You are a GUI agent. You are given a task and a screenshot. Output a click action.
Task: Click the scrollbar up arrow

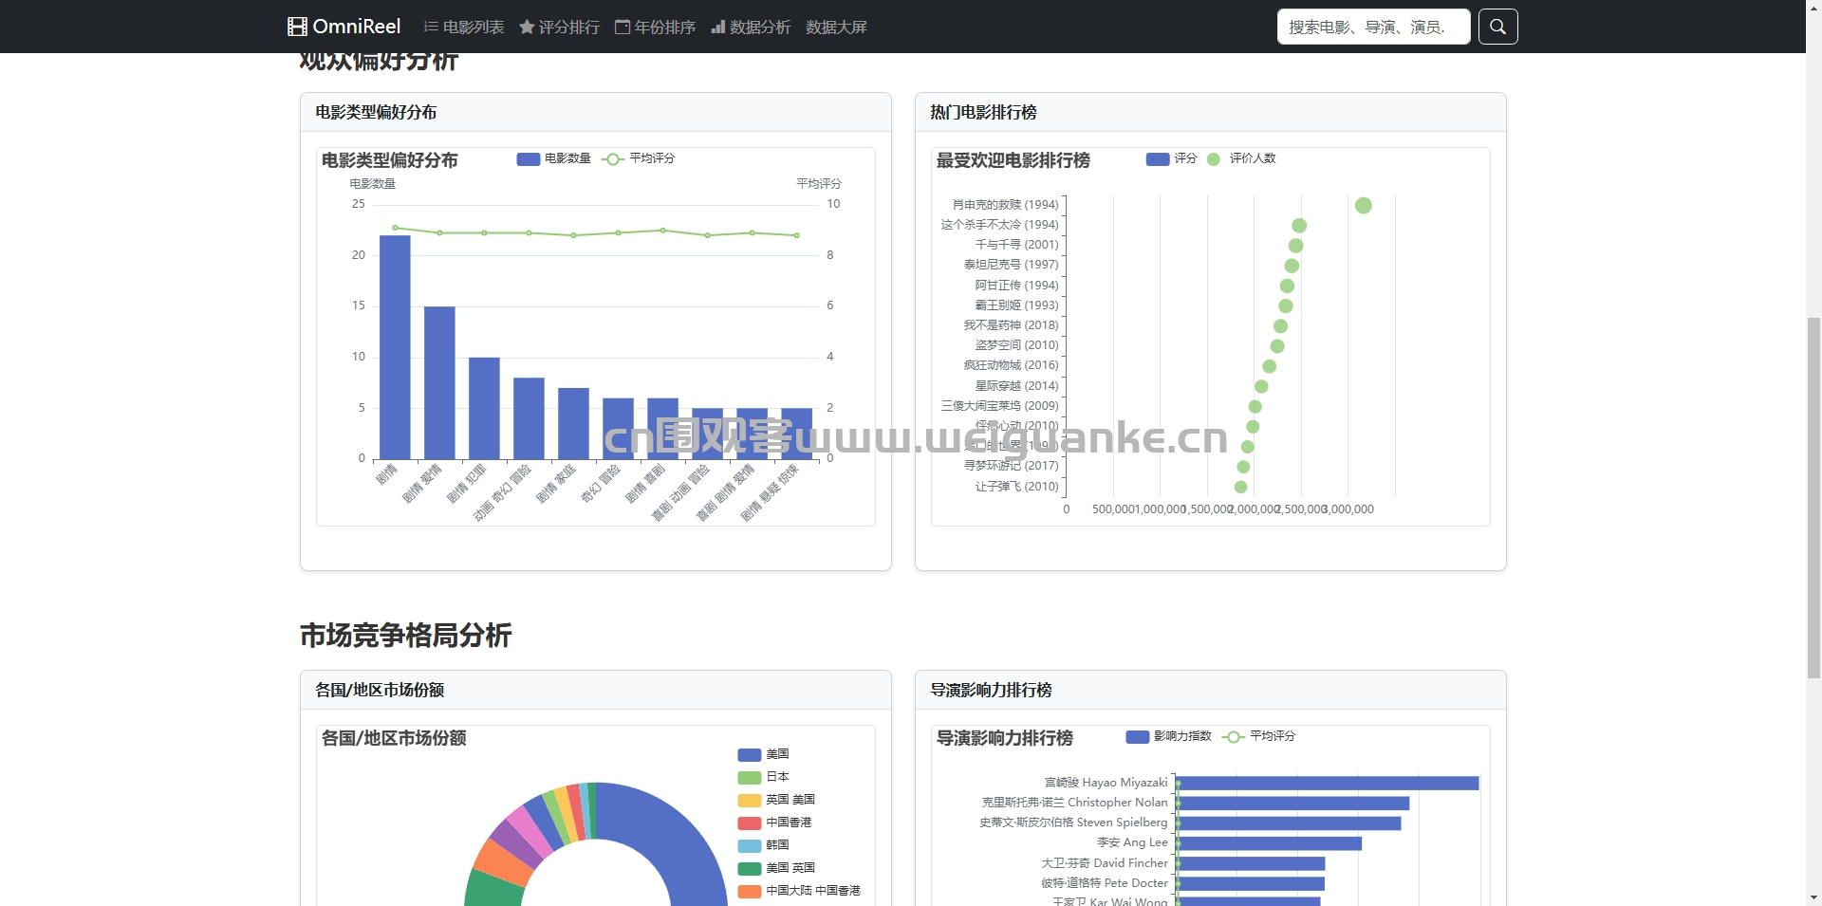tap(1813, 7)
